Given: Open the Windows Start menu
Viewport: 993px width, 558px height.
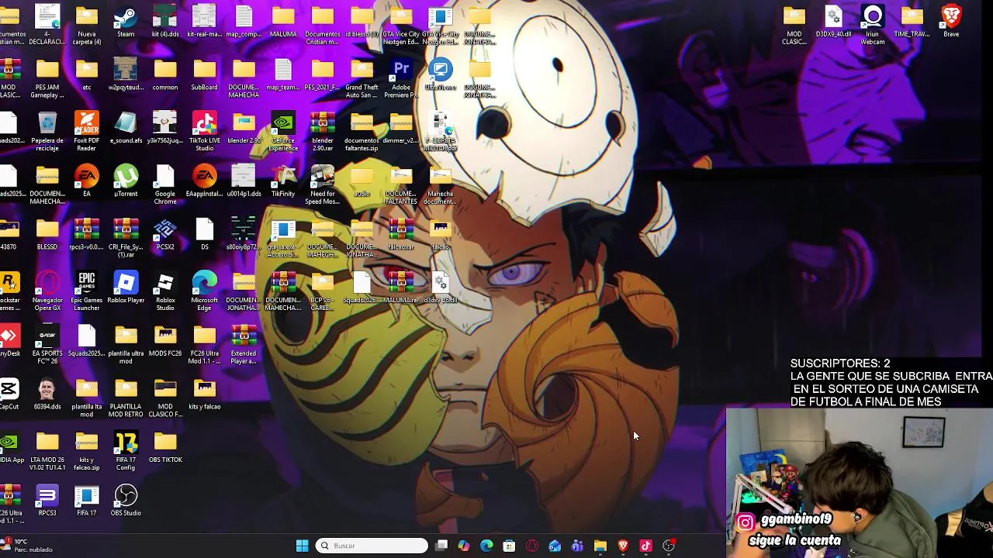Looking at the screenshot, I should coord(303,546).
